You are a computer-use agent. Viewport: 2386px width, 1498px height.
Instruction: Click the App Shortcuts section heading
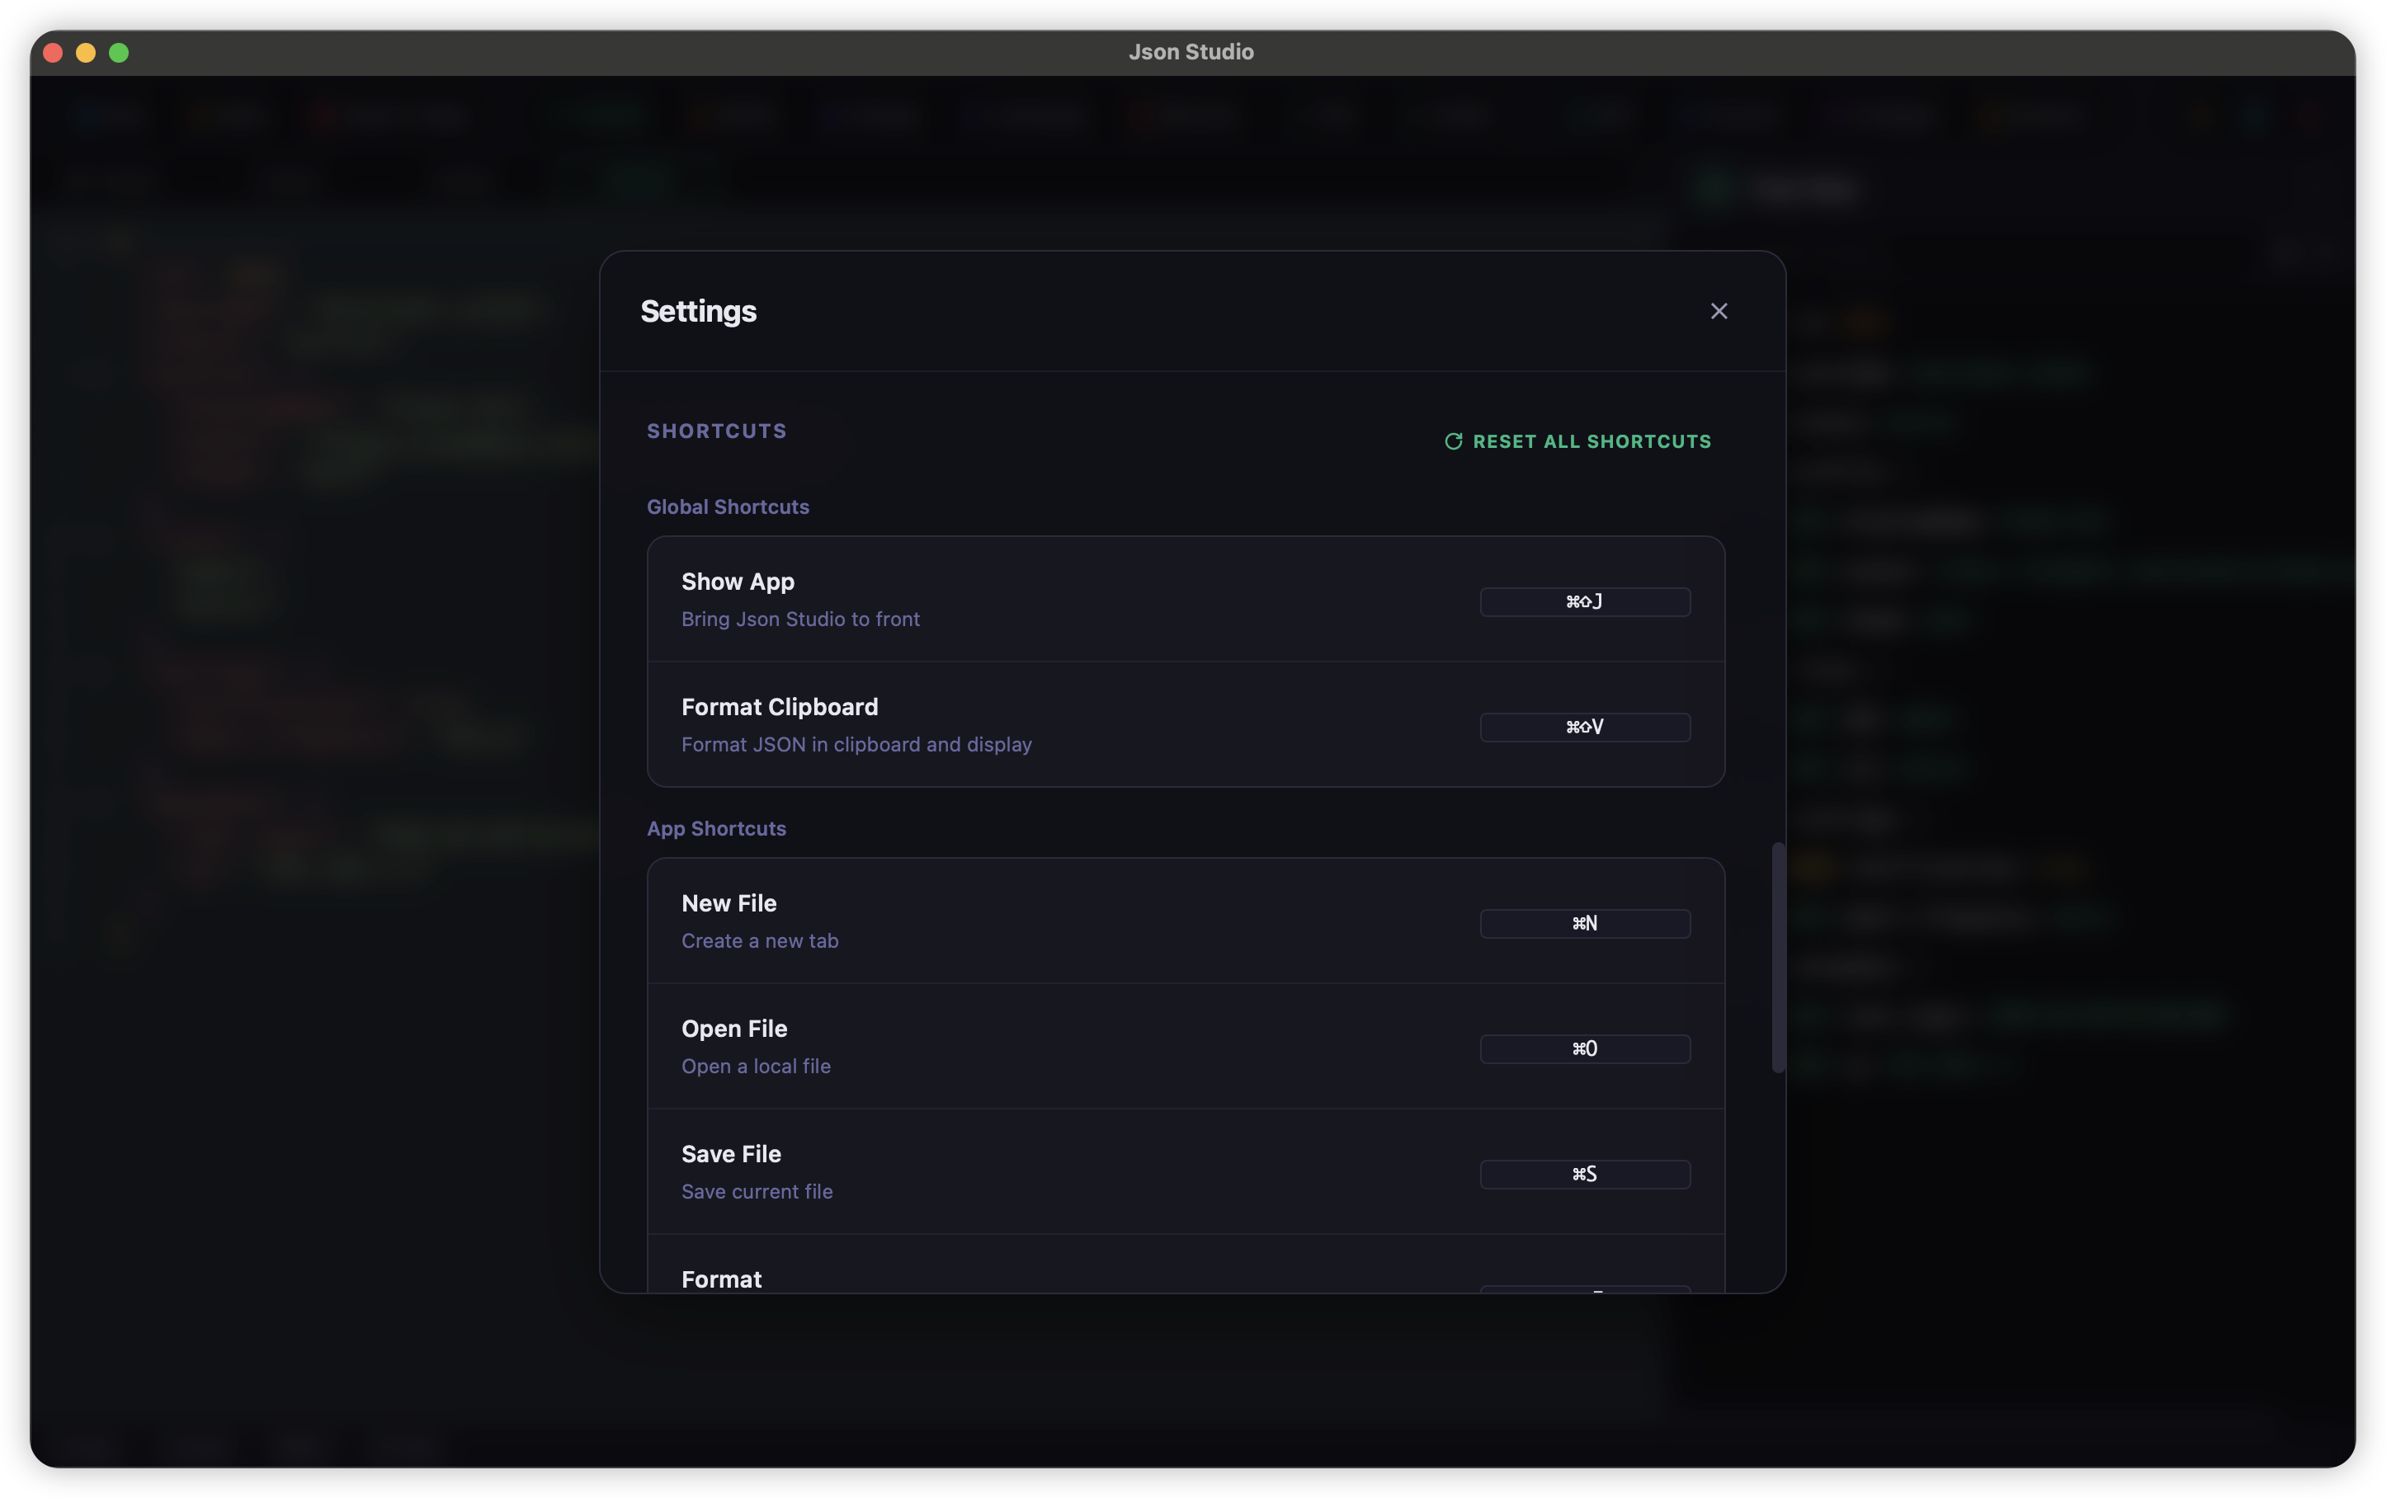coord(716,828)
